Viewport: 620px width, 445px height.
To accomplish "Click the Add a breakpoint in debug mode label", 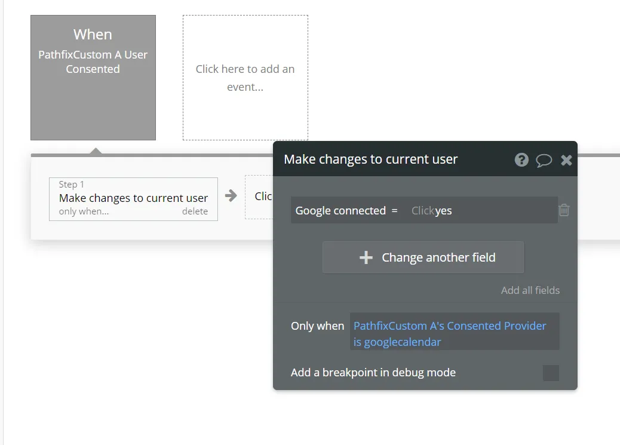I will point(373,373).
